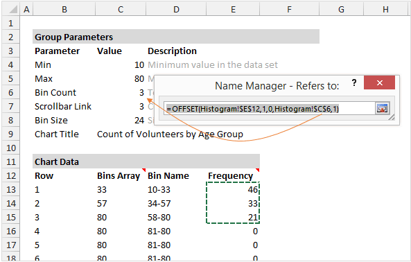
Task: Select row 6 header
Action: (x=11, y=92)
